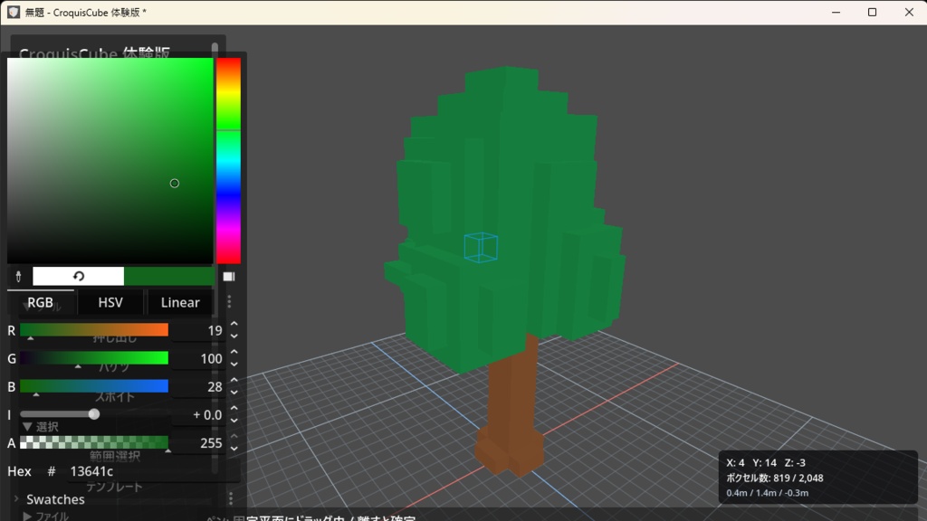The image size is (927, 521).
Task: Click the B value field showing 28
Action: pos(198,387)
